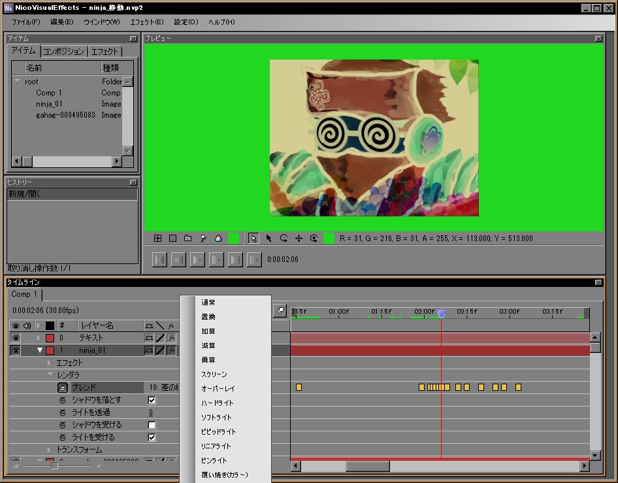Toggle the transparency checker icon in preview
This screenshot has height=483, width=618.
click(172, 238)
